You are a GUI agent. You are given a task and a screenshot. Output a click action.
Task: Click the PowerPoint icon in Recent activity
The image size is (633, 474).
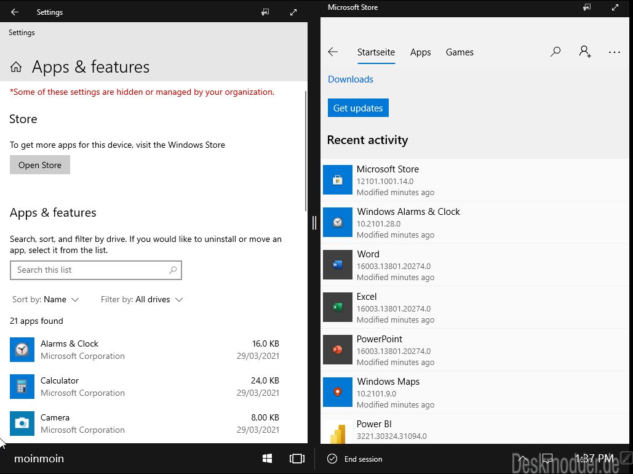pos(338,350)
